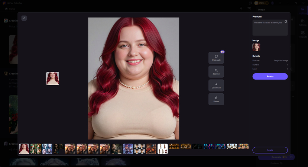The image size is (308, 167).
Task: Open Template in right sidebar
Action: coord(302,34)
